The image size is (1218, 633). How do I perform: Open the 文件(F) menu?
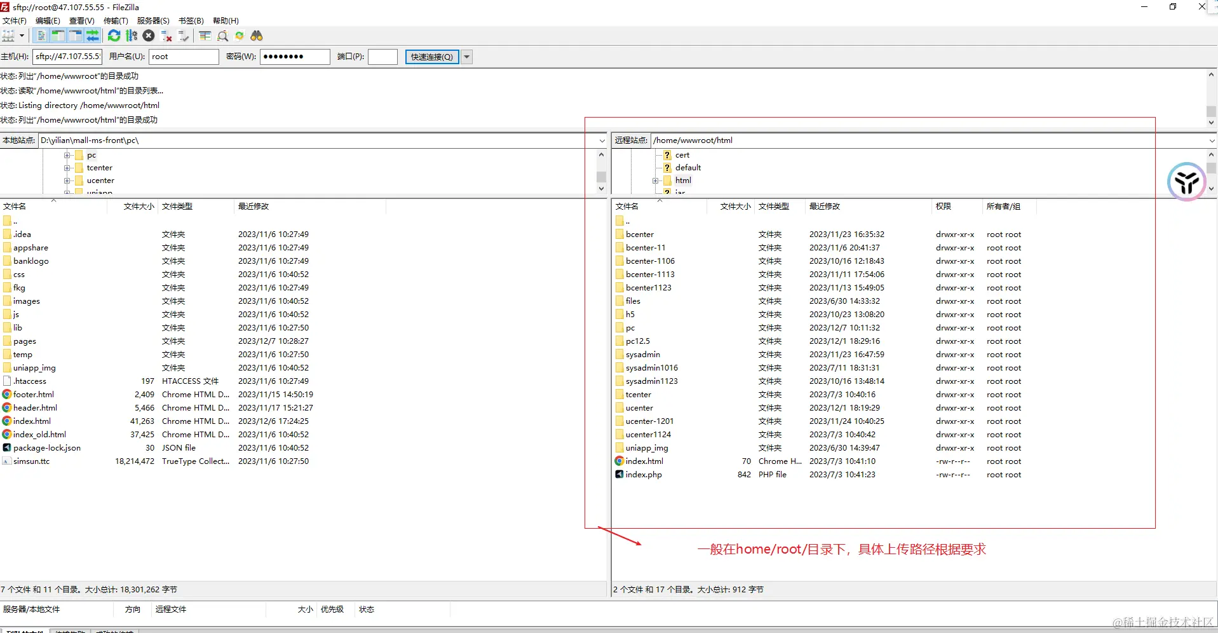(15, 20)
